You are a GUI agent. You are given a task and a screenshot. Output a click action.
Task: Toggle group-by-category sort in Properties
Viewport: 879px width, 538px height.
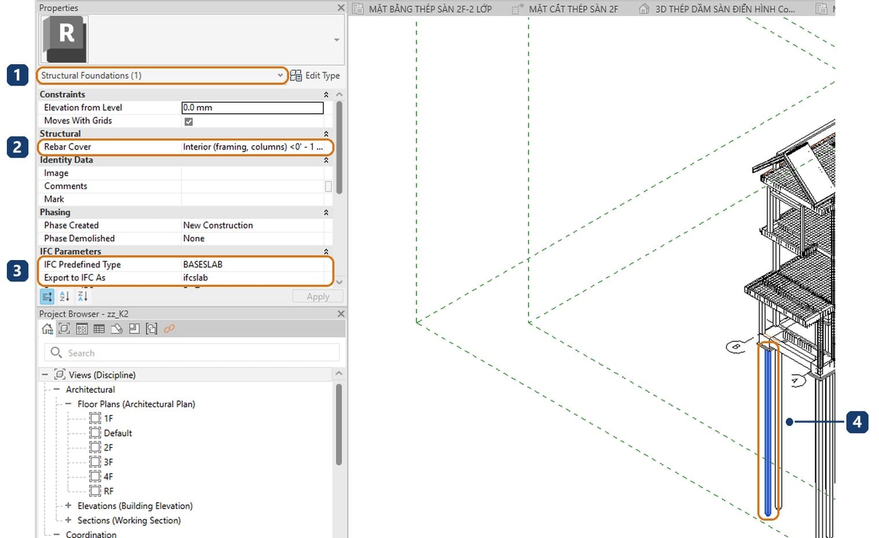47,296
